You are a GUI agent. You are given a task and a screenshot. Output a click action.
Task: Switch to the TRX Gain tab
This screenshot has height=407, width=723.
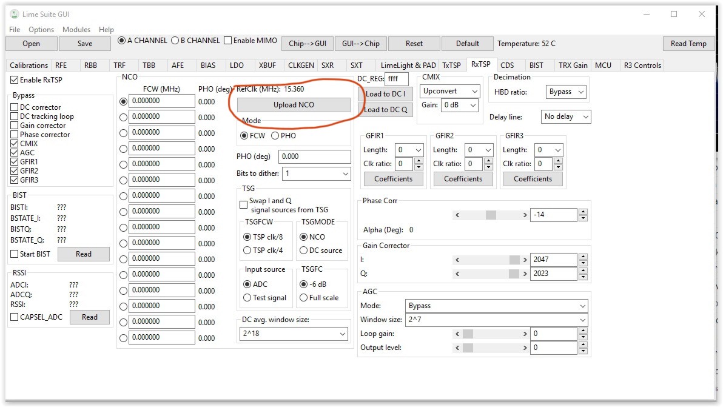point(573,66)
